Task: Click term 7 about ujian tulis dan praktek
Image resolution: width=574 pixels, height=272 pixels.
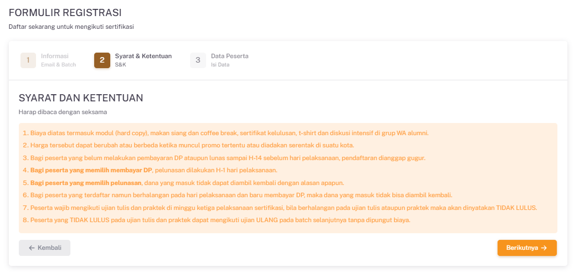Action: click(280, 208)
